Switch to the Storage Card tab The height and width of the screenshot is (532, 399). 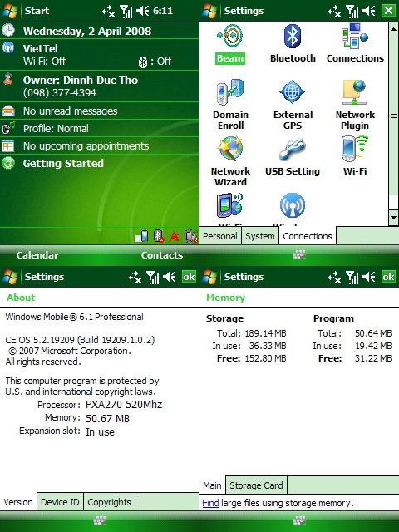pyautogui.click(x=256, y=485)
